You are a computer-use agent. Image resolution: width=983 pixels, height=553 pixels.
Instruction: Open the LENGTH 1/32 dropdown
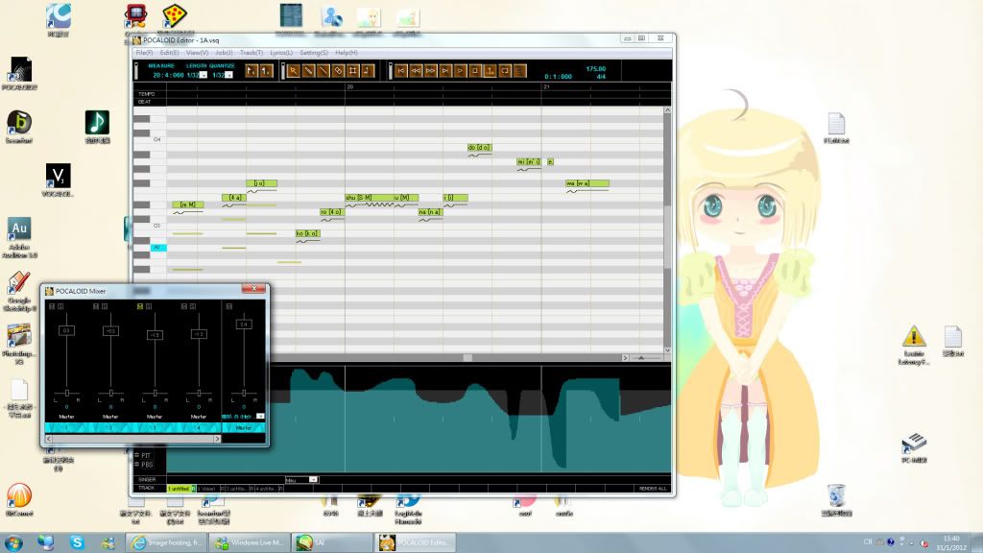pyautogui.click(x=204, y=75)
